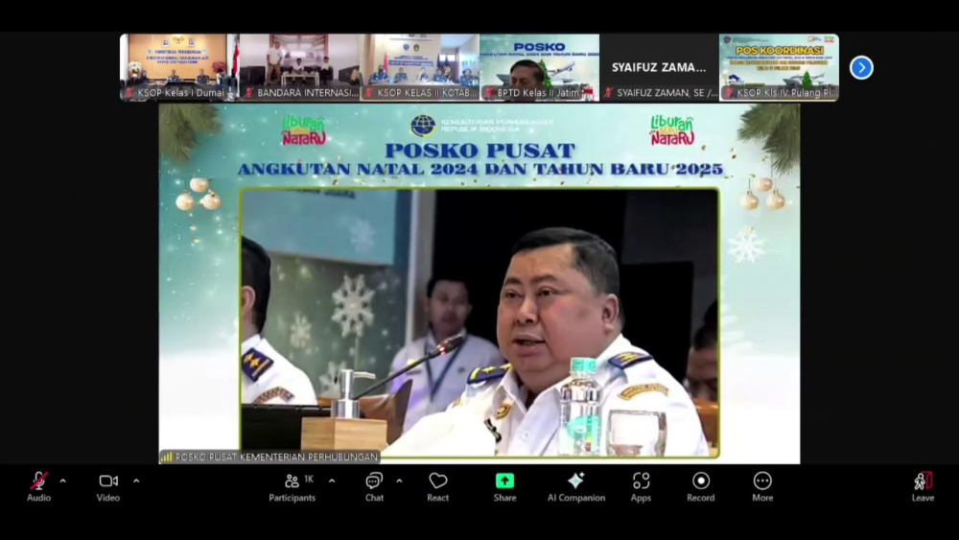This screenshot has height=540, width=959.
Task: Select the KSOP Kls IV Pulang Pi... thumbnail
Action: coord(779,66)
